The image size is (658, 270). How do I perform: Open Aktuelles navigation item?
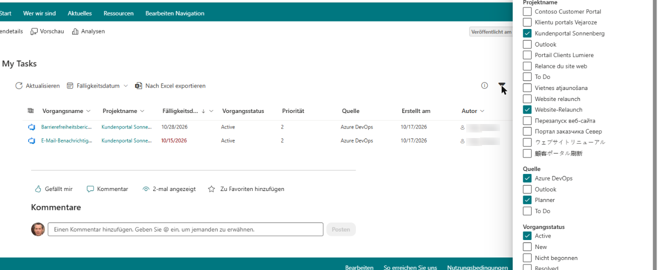point(80,13)
